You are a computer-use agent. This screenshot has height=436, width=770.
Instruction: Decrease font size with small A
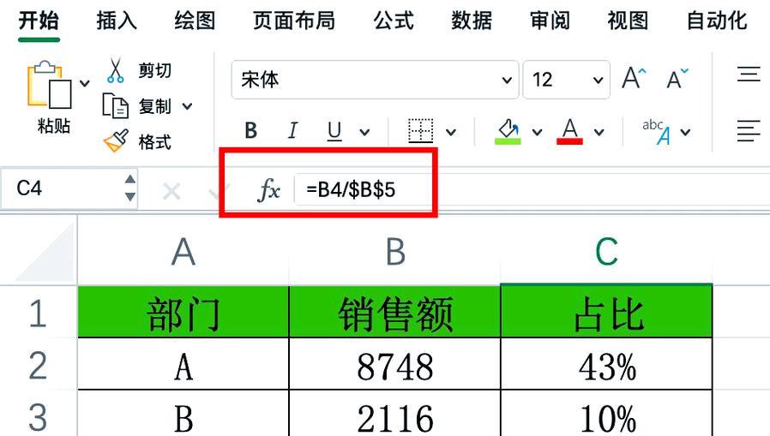pos(677,79)
